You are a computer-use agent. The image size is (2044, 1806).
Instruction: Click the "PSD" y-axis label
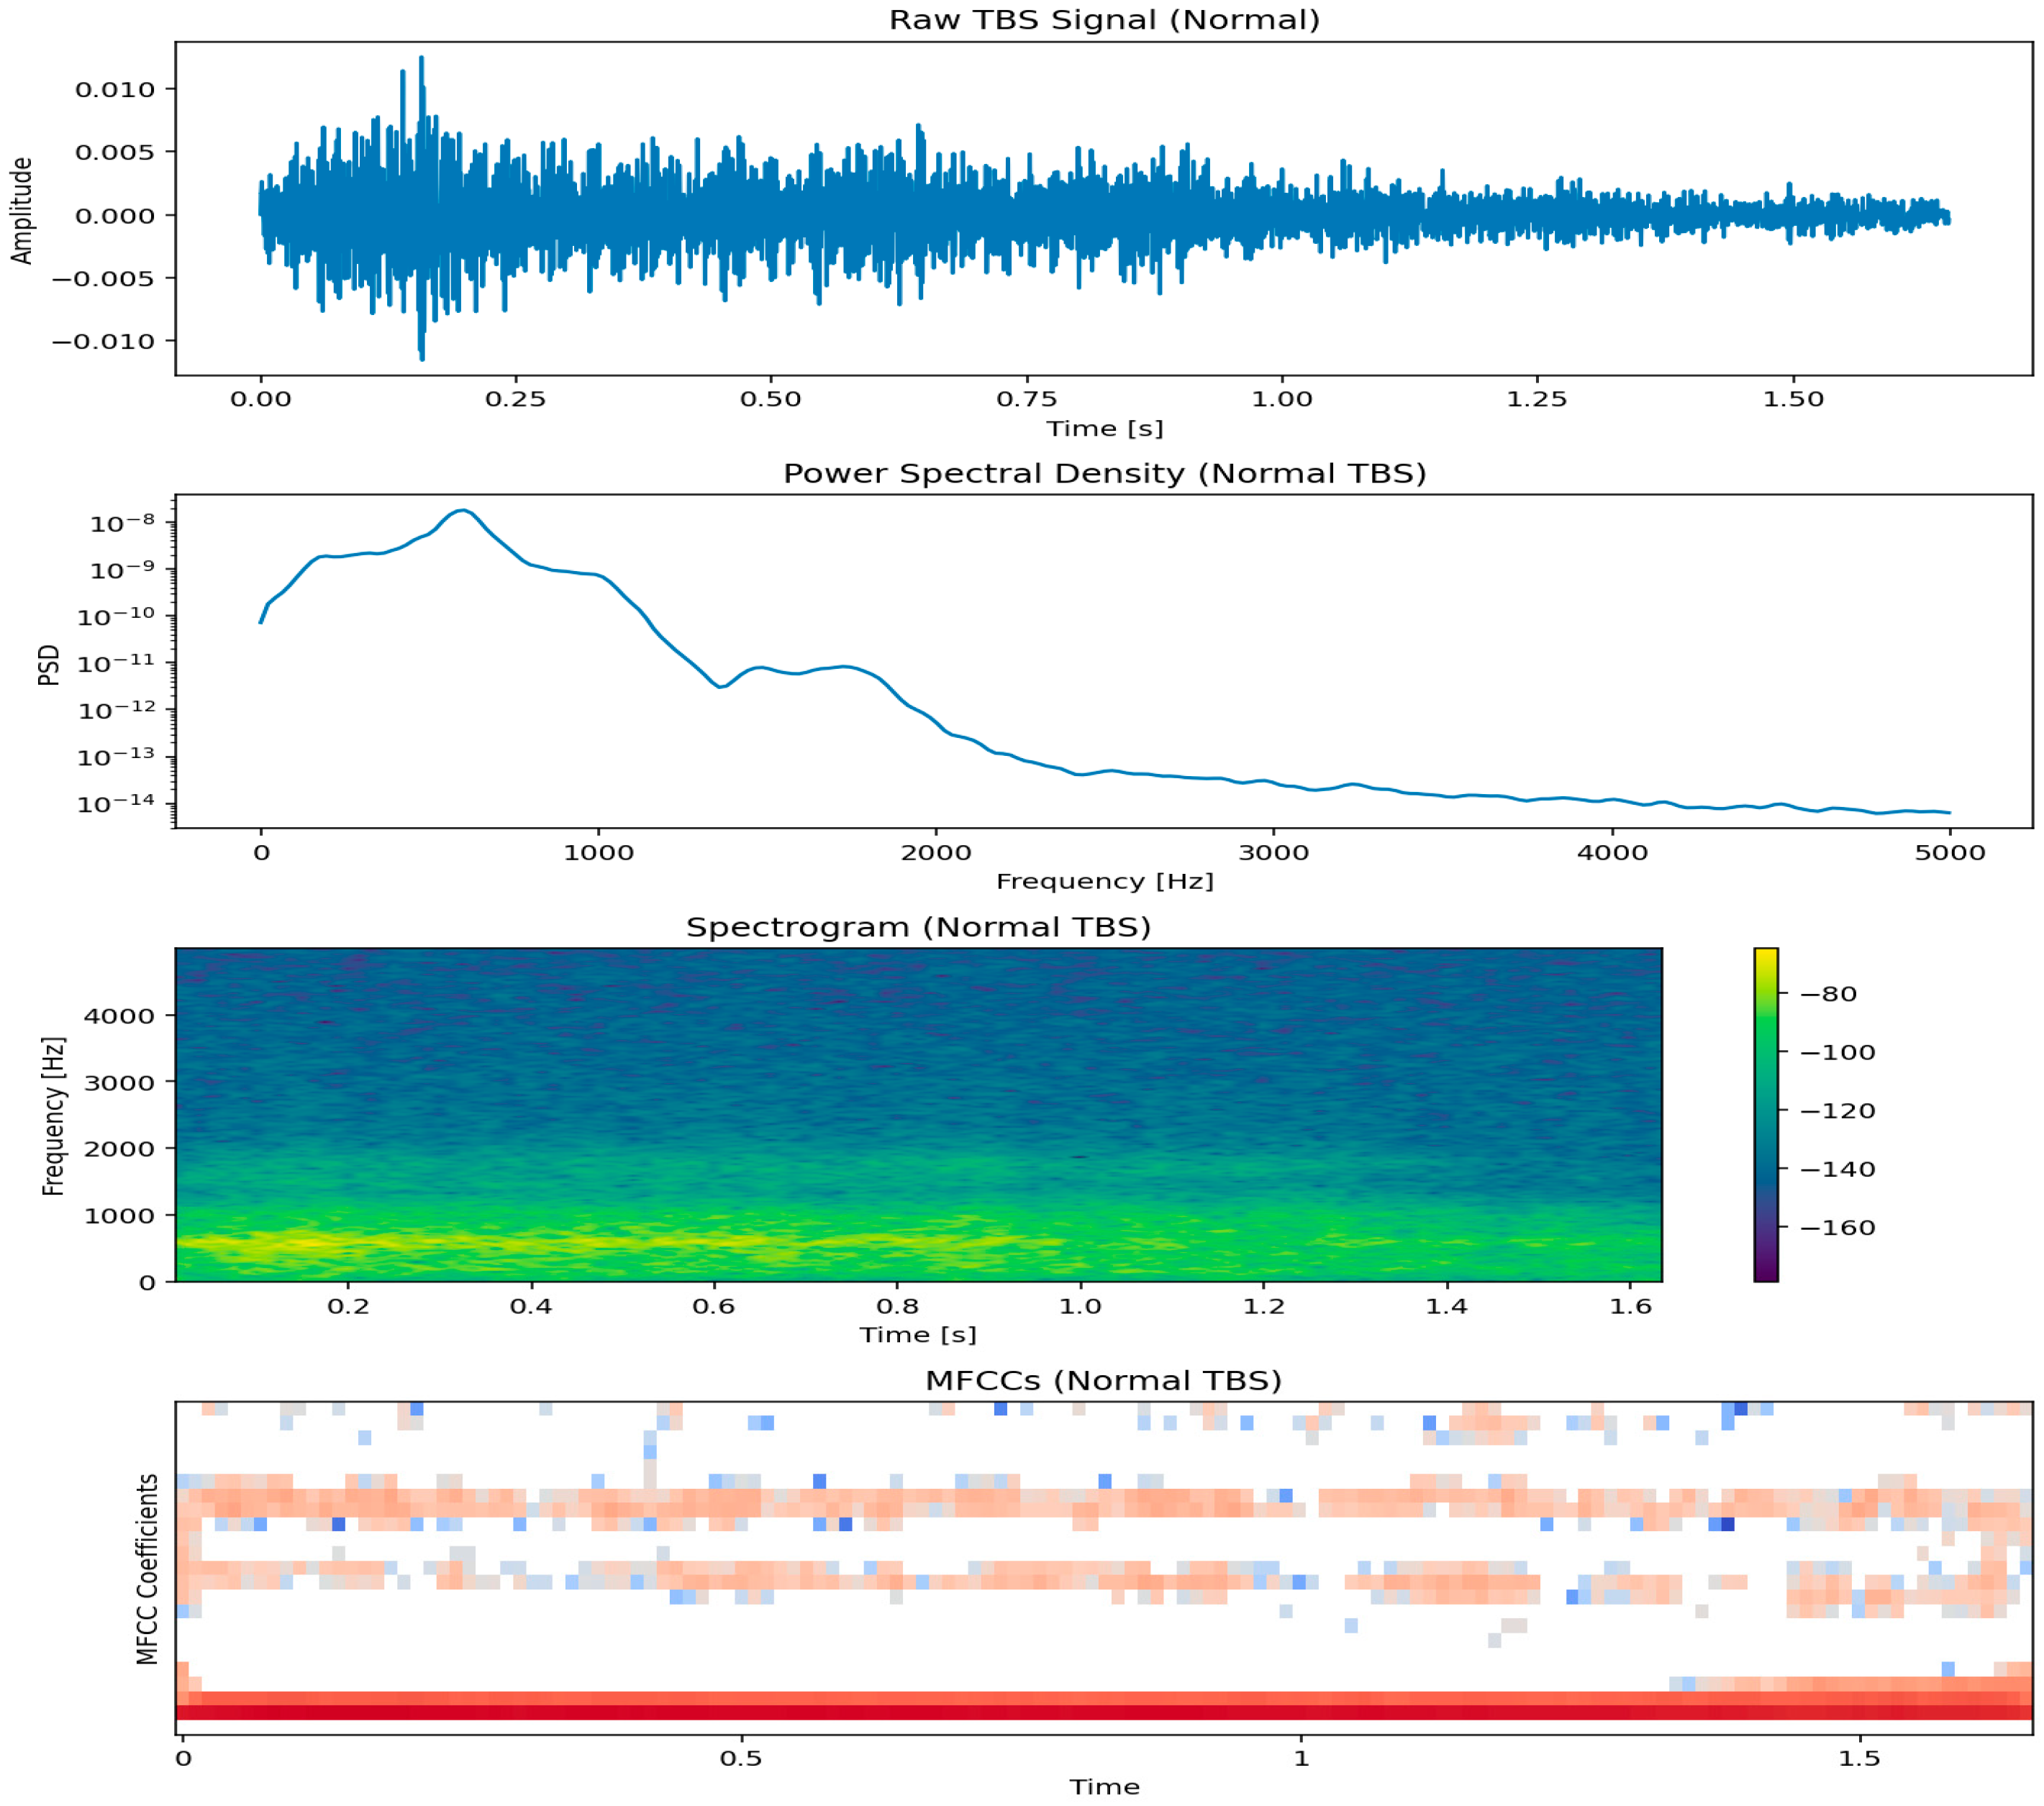click(x=48, y=665)
